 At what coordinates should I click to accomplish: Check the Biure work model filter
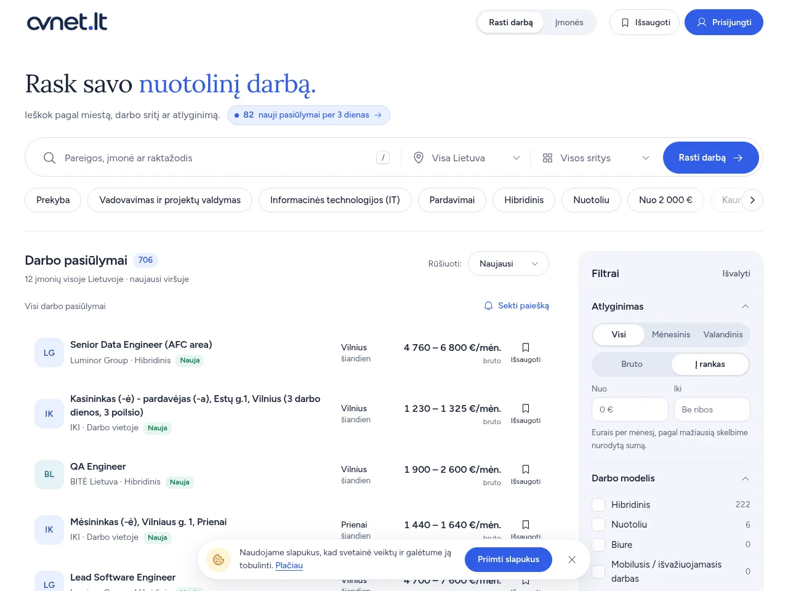(598, 545)
